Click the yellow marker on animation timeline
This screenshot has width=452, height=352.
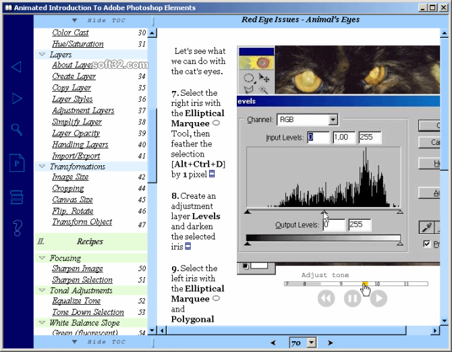coord(365,284)
